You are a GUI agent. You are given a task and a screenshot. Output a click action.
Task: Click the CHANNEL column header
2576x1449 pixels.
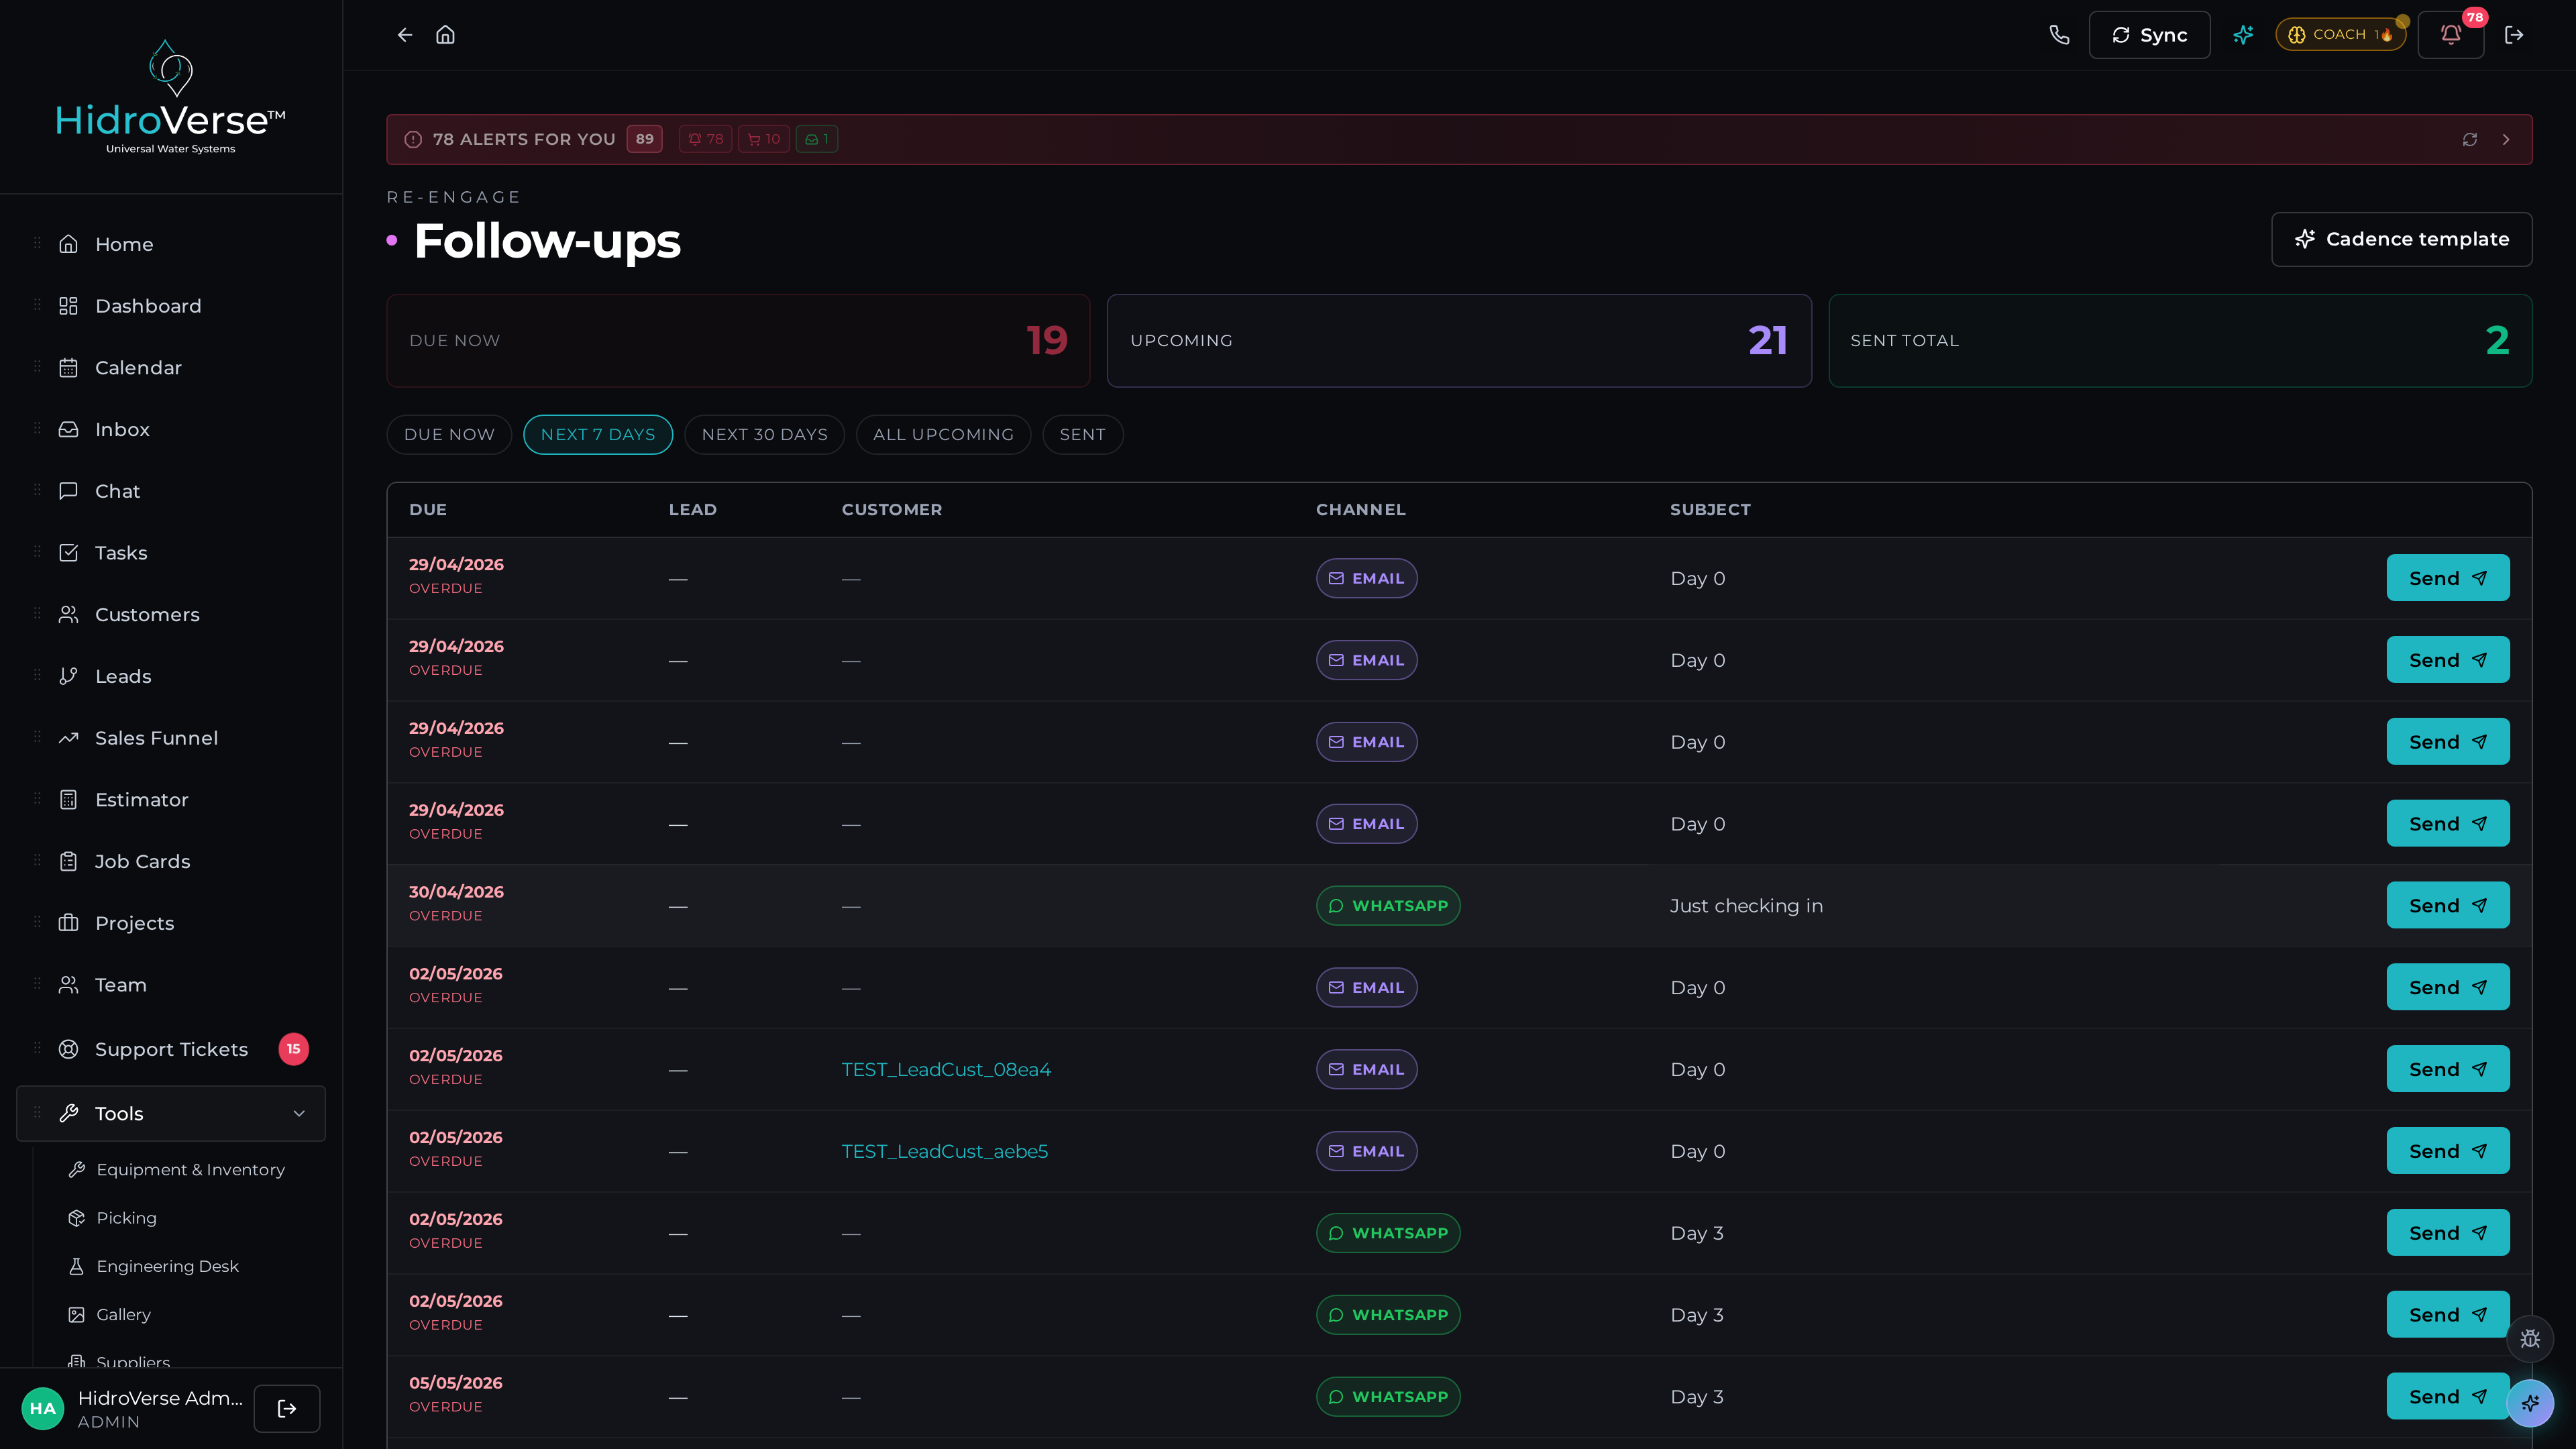(1361, 510)
